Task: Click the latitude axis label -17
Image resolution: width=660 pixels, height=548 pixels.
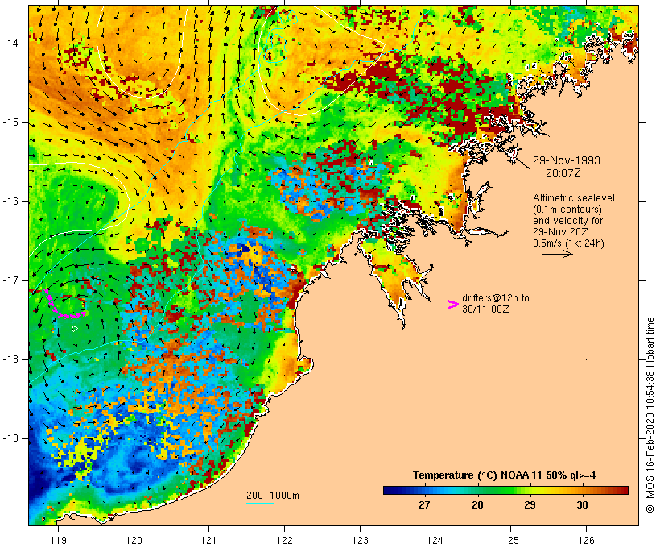Action: pyautogui.click(x=10, y=280)
